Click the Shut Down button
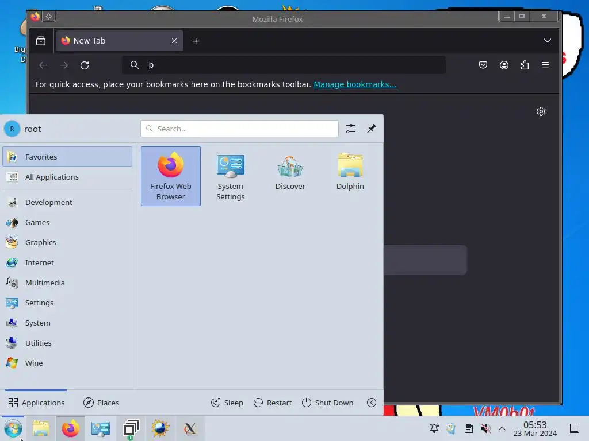The image size is (589, 441). tap(327, 403)
